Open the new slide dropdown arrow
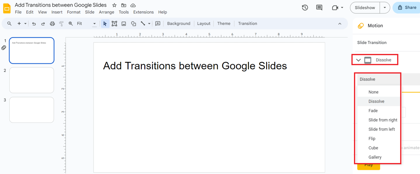Screen dimensions: 420x174 pyautogui.click(x=25, y=24)
